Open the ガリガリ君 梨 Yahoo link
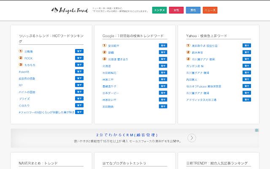This screenshot has width=270, height=169. pyautogui.click(x=195, y=66)
